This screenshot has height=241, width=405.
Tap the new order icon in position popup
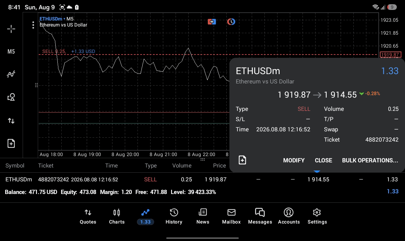[242, 160]
